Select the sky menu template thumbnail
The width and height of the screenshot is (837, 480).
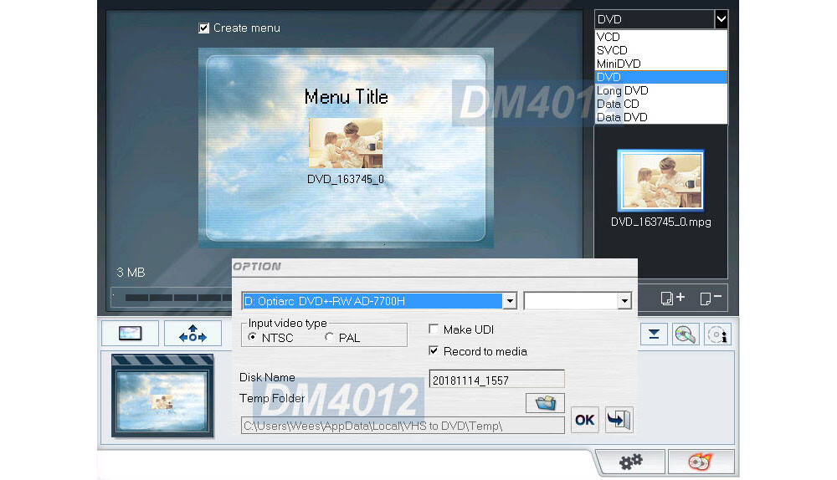click(x=162, y=396)
